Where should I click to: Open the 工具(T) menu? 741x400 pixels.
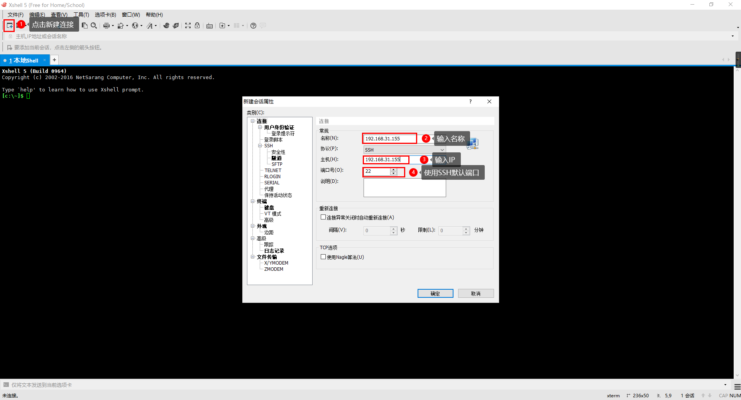[81, 15]
